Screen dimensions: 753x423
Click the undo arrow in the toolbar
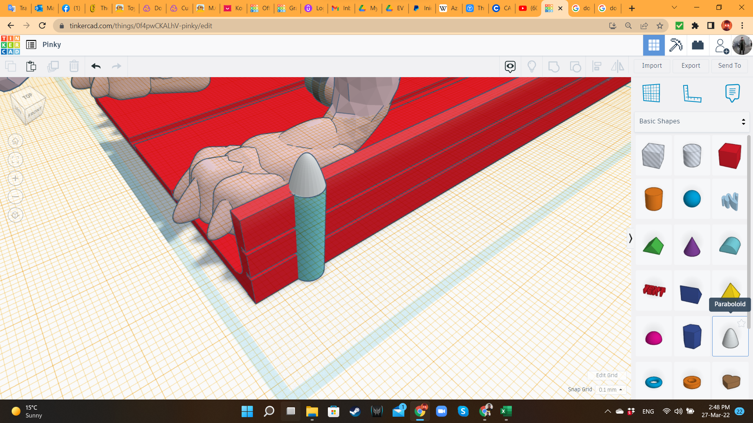[x=96, y=66]
